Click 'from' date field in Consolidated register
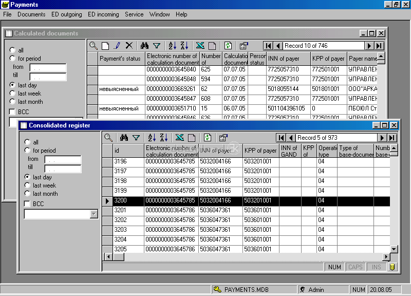Viewport: 411px width, 296px height. pos(63,159)
